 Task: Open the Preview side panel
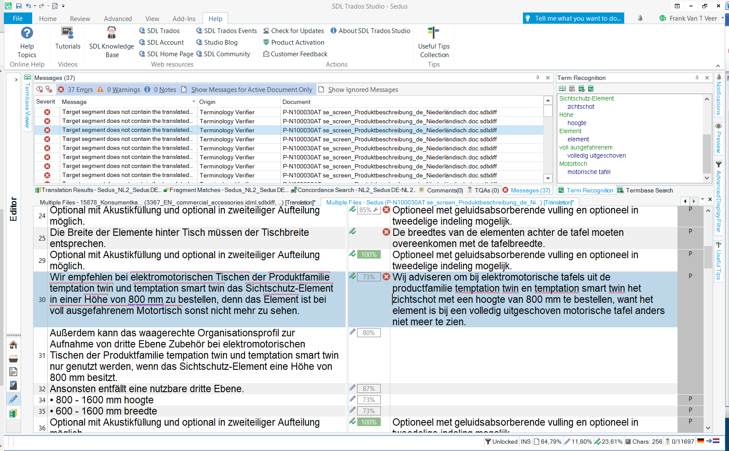pyautogui.click(x=719, y=138)
